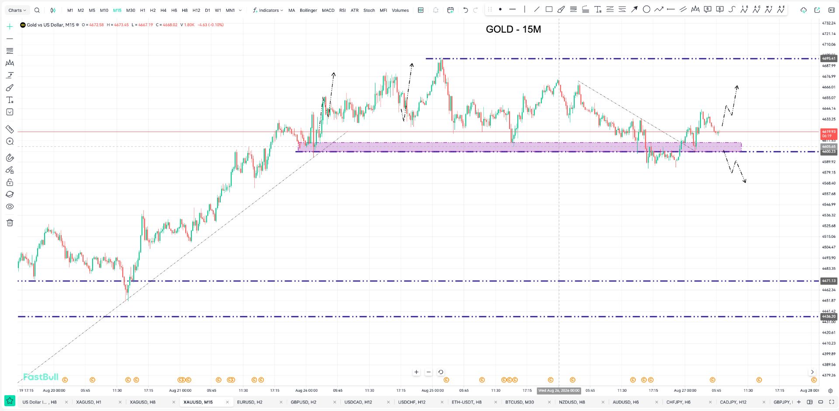
Task: Open the favorites star at bottom left
Action: [x=10, y=401]
